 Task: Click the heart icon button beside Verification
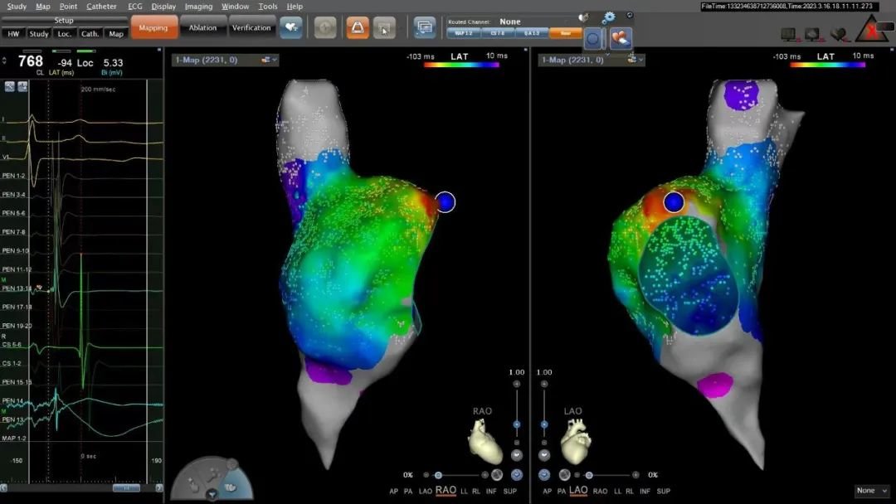(290, 27)
